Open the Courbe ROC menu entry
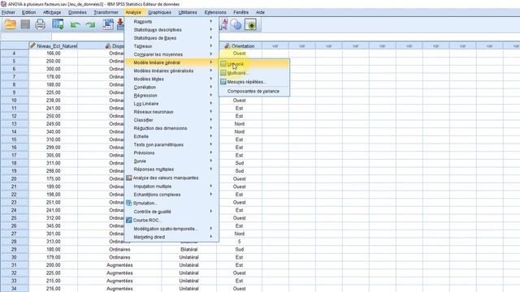 click(171, 220)
